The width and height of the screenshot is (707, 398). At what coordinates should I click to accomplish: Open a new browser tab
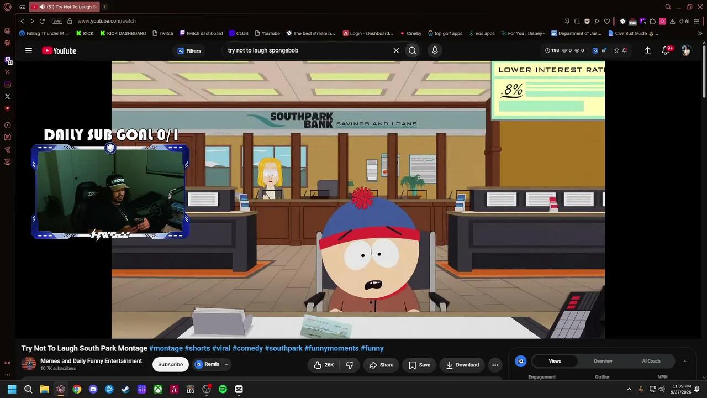pos(104,7)
